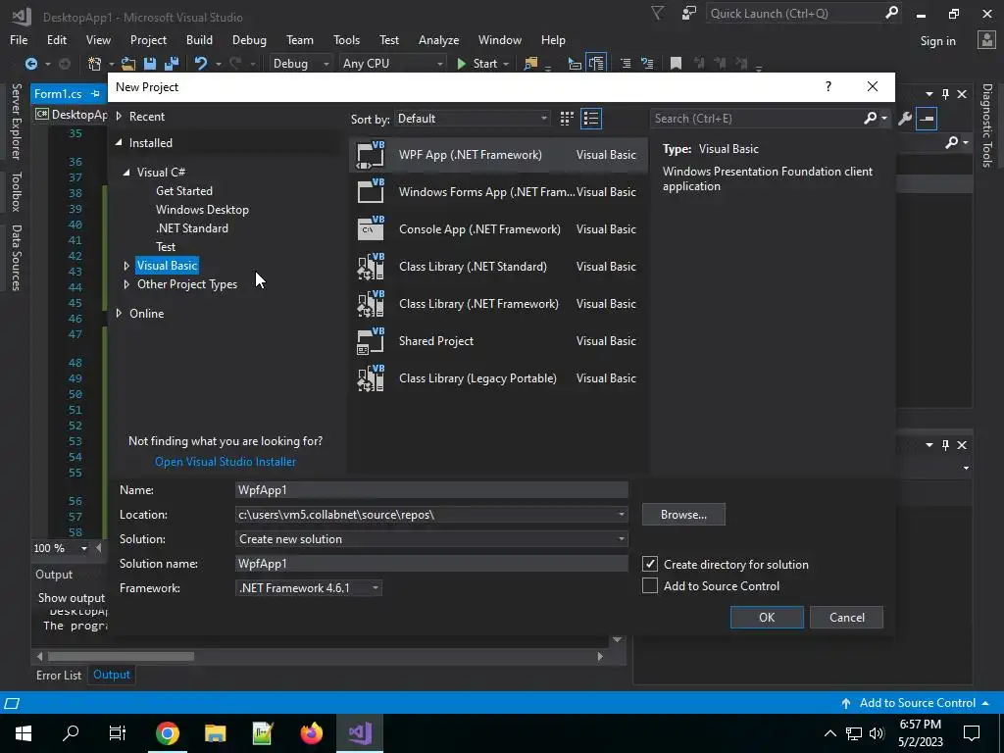Click Cancel in New Project dialog

coord(846,618)
